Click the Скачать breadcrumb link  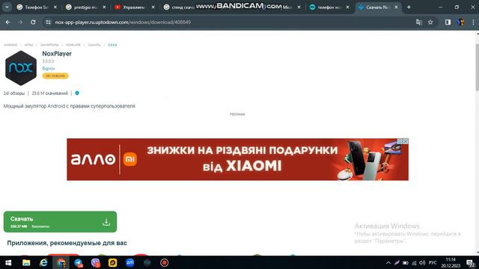[94, 45]
